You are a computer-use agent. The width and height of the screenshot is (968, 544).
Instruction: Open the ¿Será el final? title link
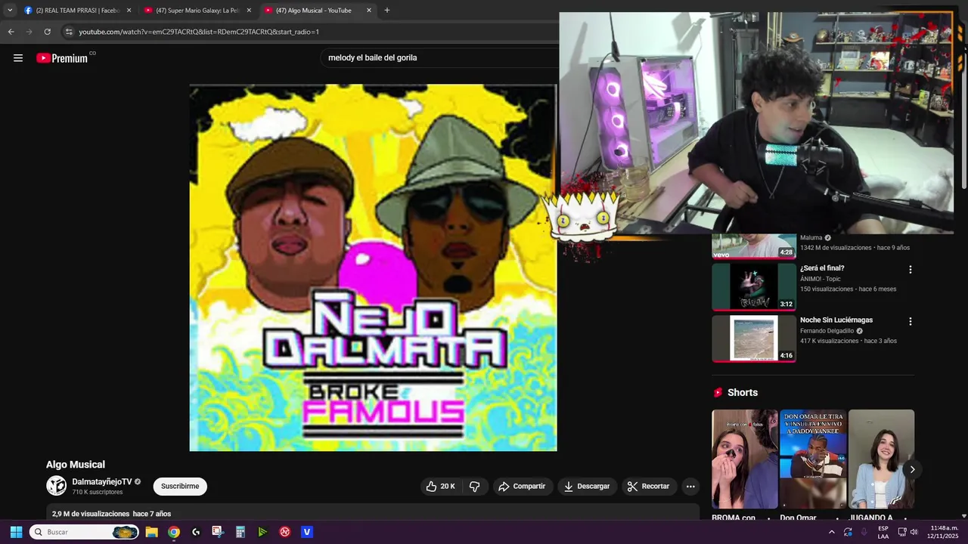pyautogui.click(x=822, y=268)
